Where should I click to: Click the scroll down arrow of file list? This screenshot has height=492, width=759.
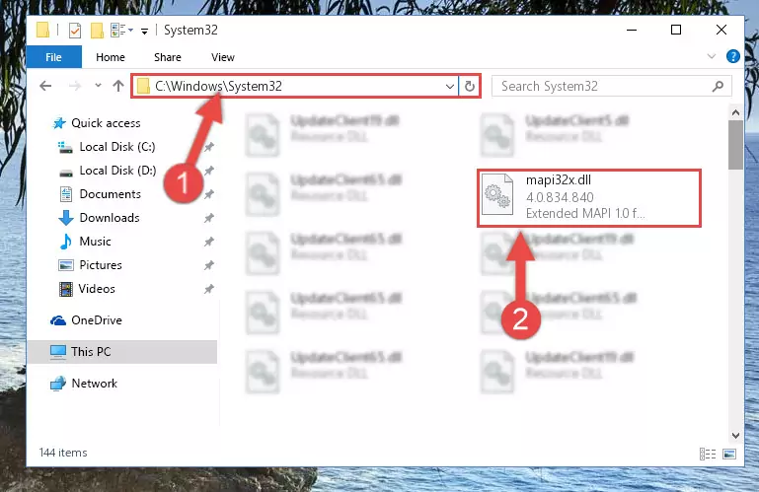click(x=735, y=436)
